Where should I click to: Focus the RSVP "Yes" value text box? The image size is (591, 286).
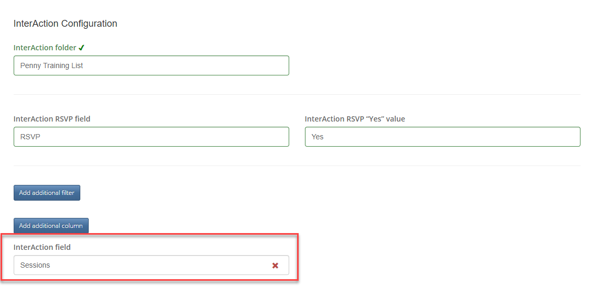coord(442,137)
